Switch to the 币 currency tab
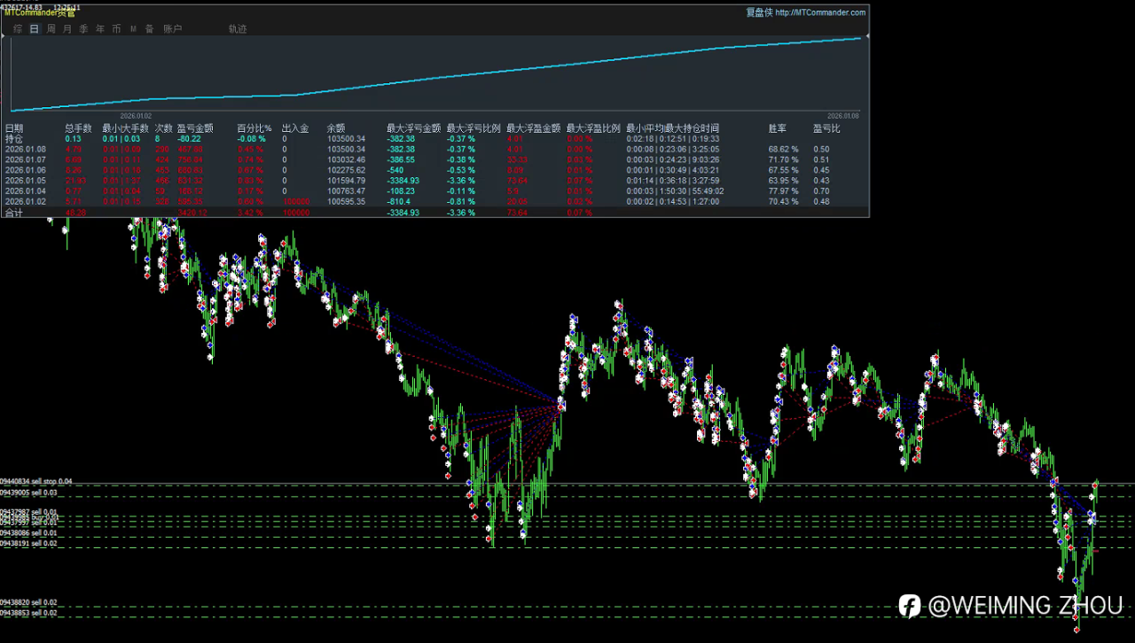The height and width of the screenshot is (643, 1135). pyautogui.click(x=116, y=29)
